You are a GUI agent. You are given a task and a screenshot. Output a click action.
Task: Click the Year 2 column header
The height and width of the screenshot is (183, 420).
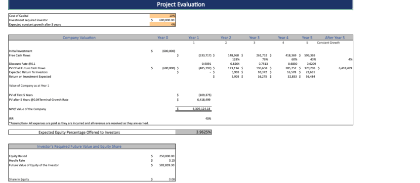click(226, 38)
